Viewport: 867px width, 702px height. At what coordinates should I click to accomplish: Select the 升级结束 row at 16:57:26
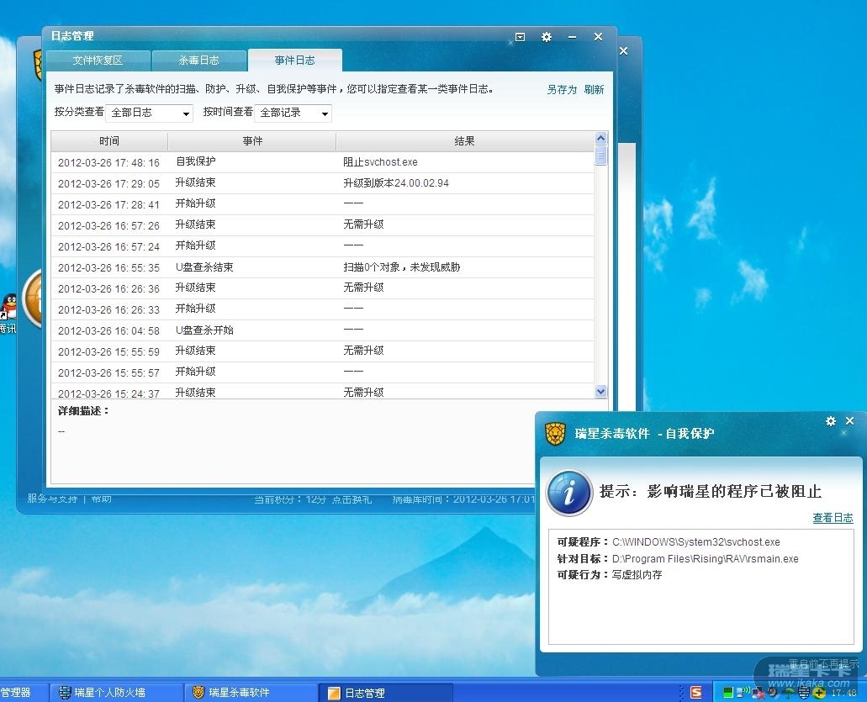(x=322, y=225)
